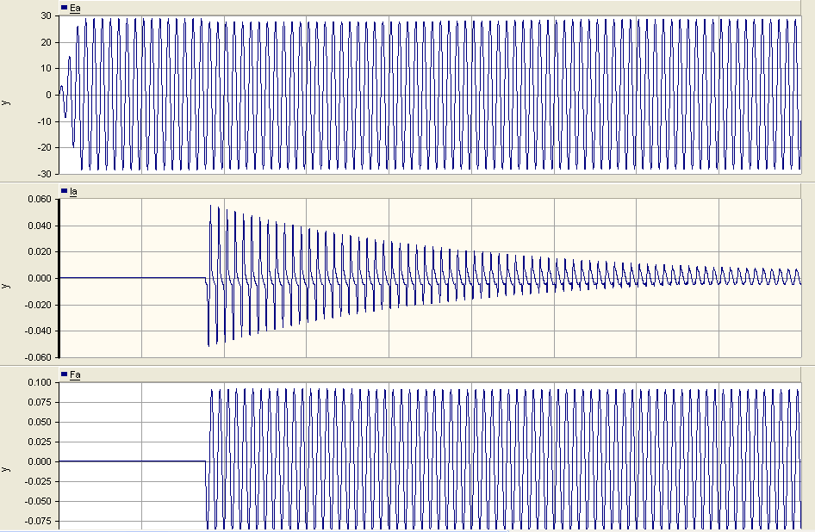Click the Fa legend color square
Viewport: 815px width, 532px height.
64,374
